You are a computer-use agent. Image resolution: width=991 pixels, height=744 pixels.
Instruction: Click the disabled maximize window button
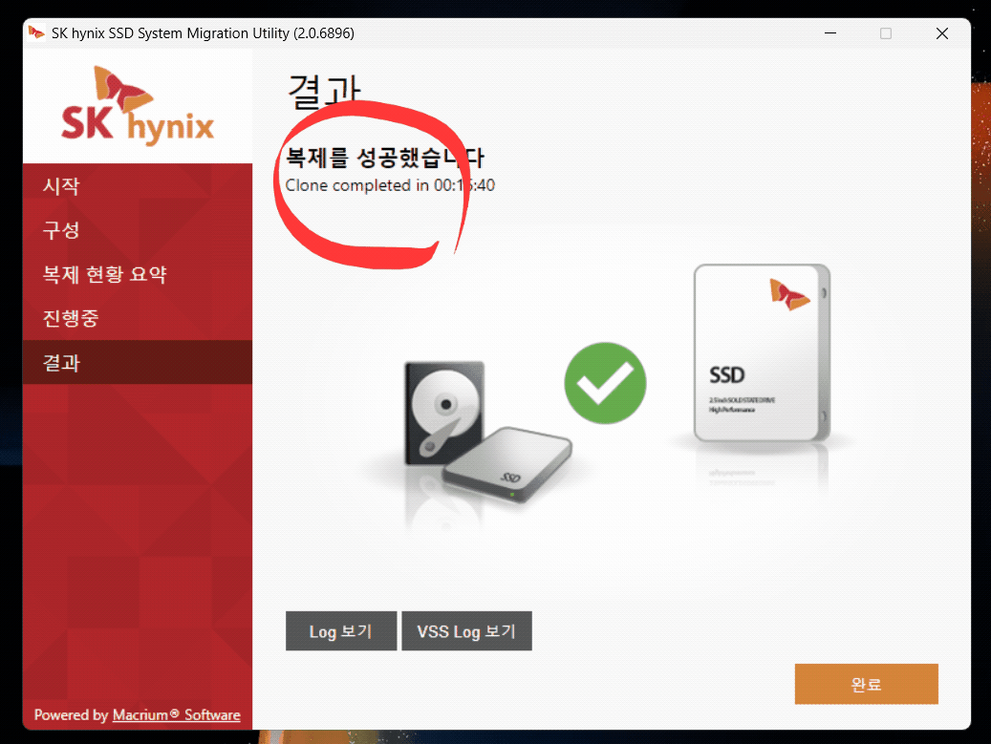[886, 33]
